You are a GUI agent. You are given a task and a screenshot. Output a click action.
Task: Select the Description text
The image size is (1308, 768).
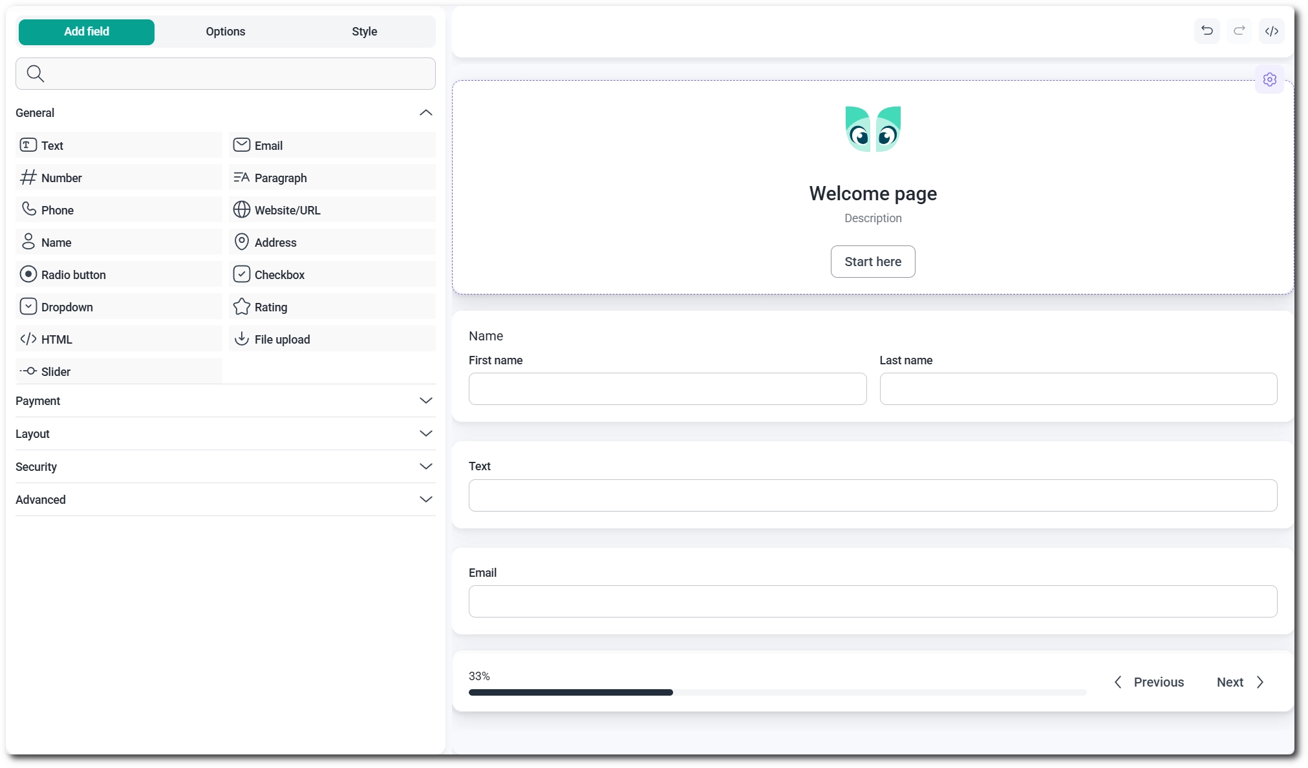coord(873,218)
